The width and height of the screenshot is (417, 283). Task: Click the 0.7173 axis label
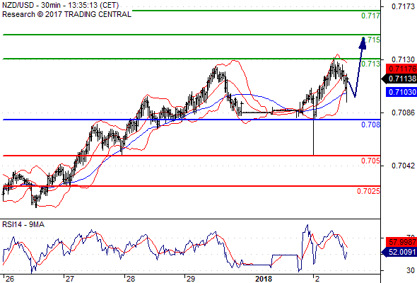[403, 6]
